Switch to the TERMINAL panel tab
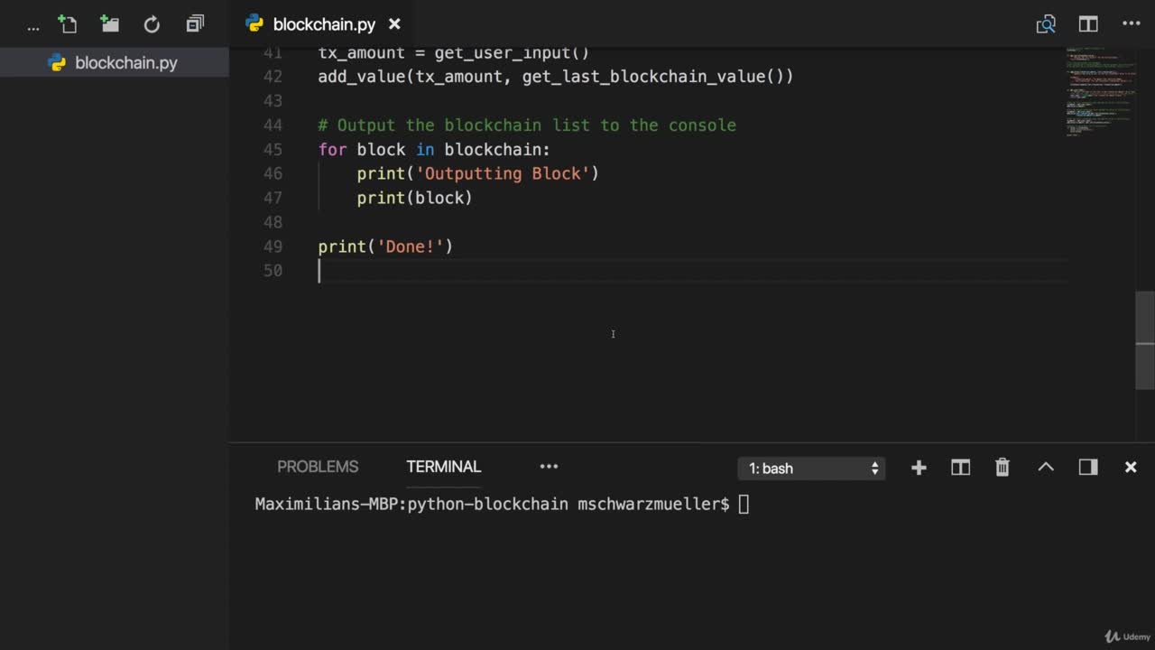1155x650 pixels. coord(443,467)
